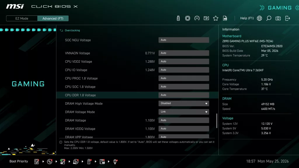Click System 12V reading 12.120 V

coord(267,124)
